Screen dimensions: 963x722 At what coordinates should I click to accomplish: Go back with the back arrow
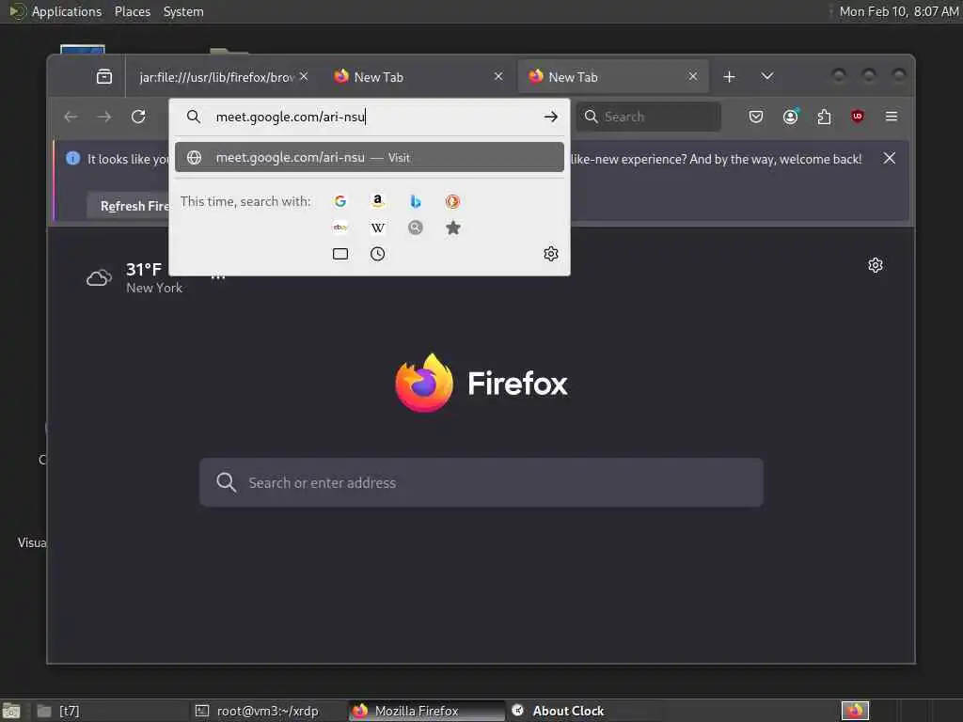click(x=71, y=117)
